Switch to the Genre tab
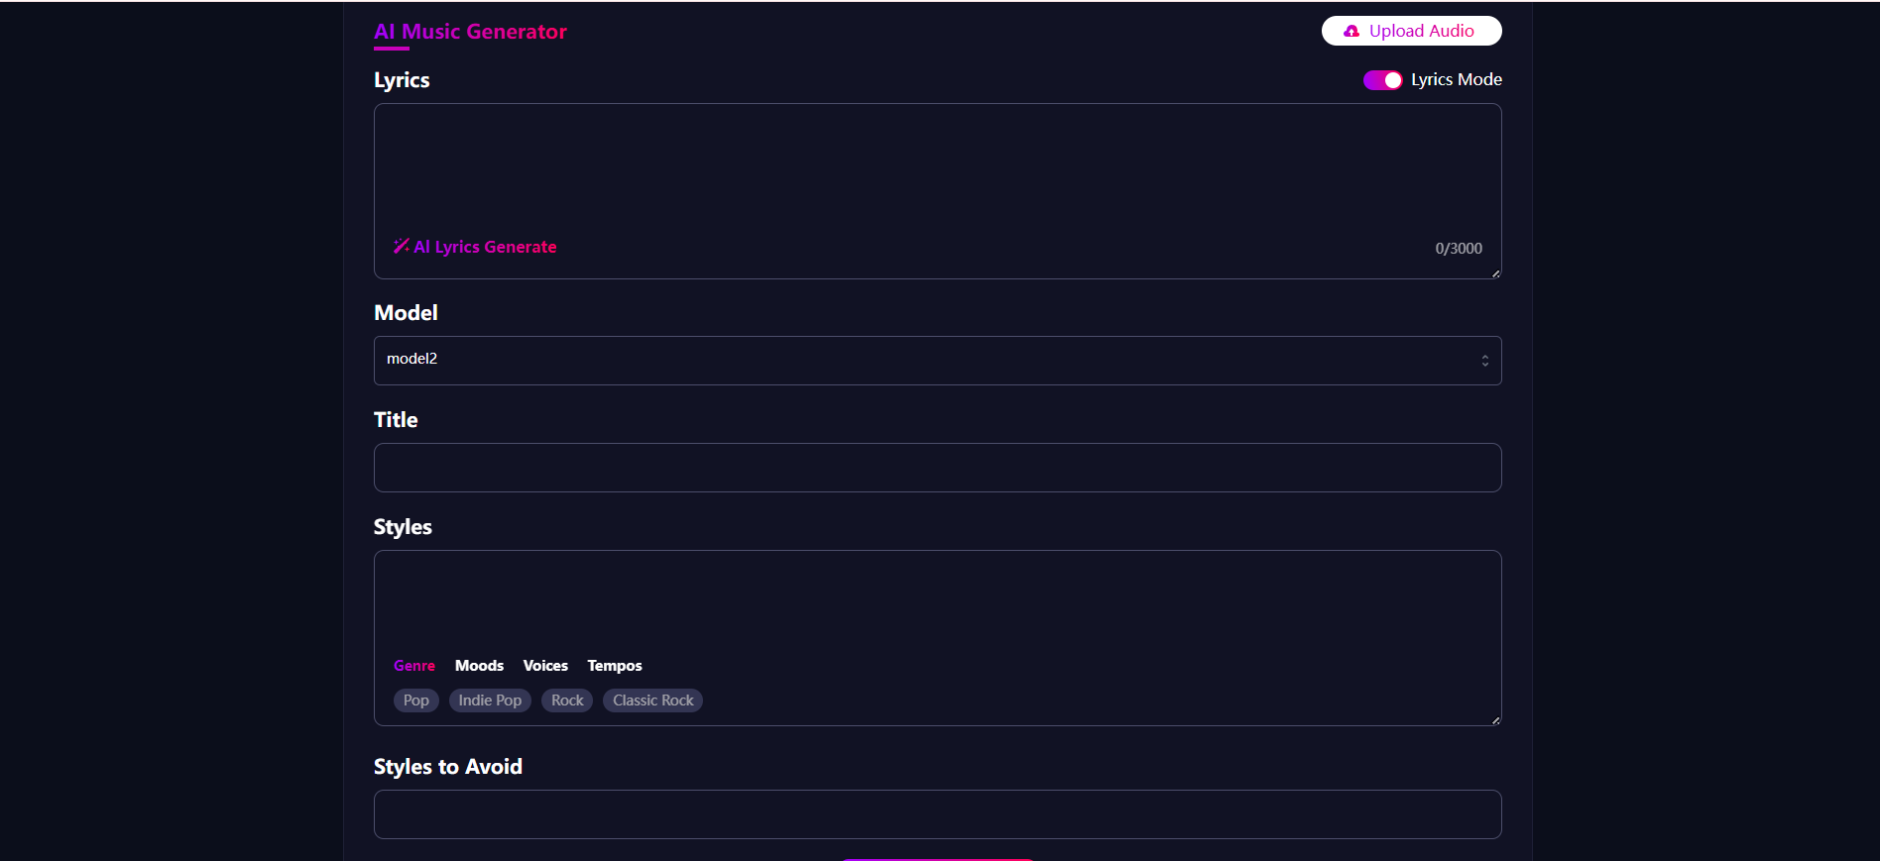The height and width of the screenshot is (861, 1880). [414, 666]
